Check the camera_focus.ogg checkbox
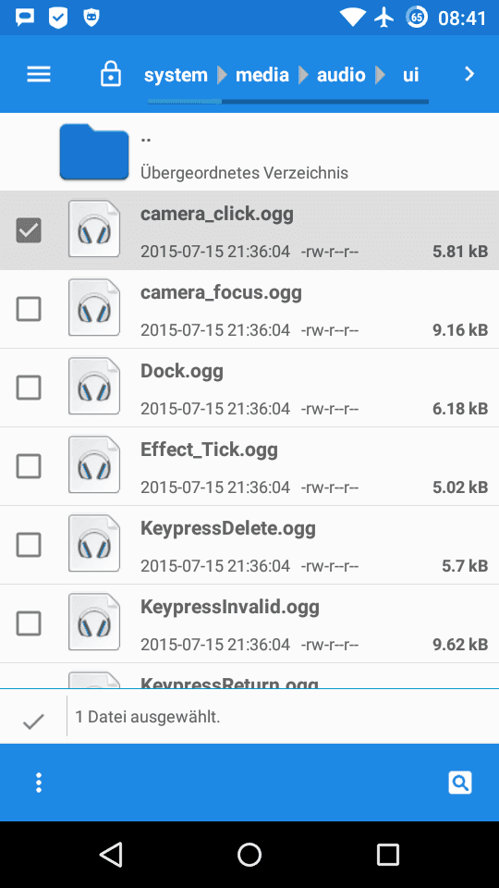Image resolution: width=499 pixels, height=888 pixels. 29,309
